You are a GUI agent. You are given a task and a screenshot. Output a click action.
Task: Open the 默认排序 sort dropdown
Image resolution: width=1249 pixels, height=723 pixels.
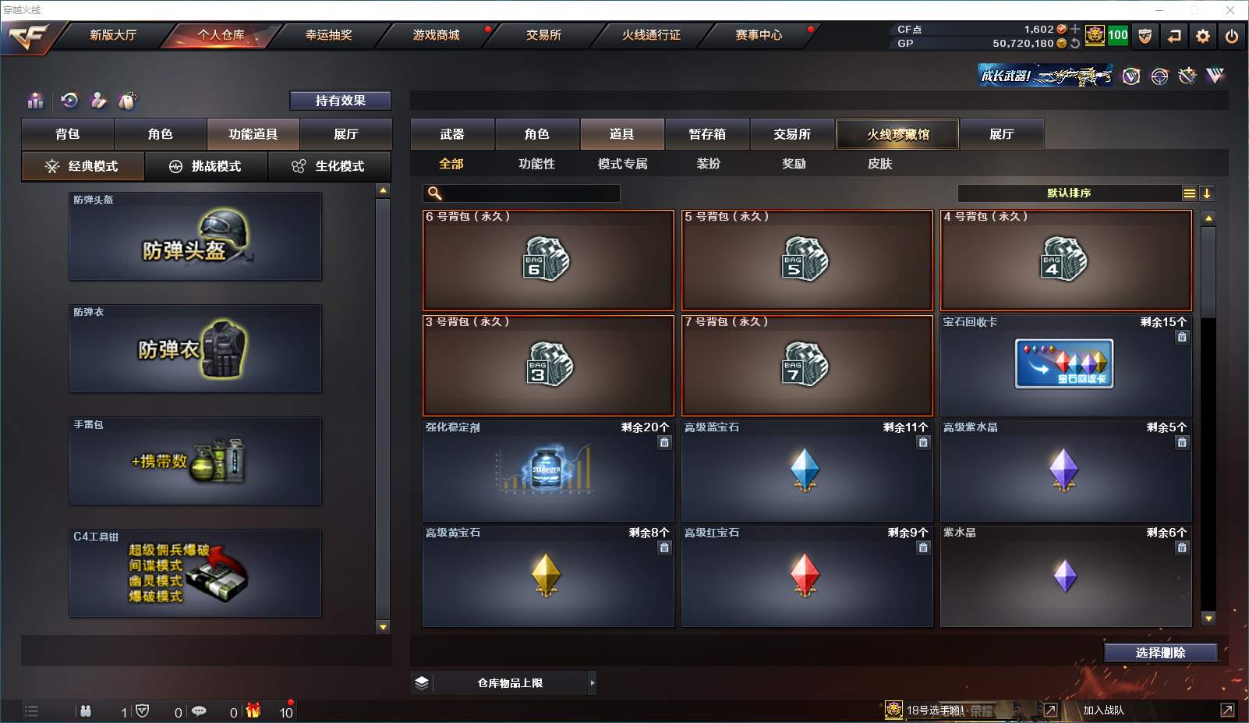click(1069, 193)
